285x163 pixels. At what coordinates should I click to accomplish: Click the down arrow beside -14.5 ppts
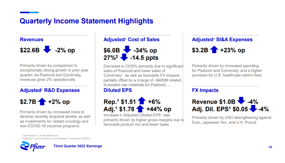125,58
